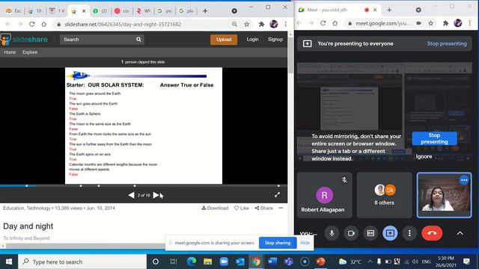Reload the SlideShare page
479x269 pixels.
[31, 24]
